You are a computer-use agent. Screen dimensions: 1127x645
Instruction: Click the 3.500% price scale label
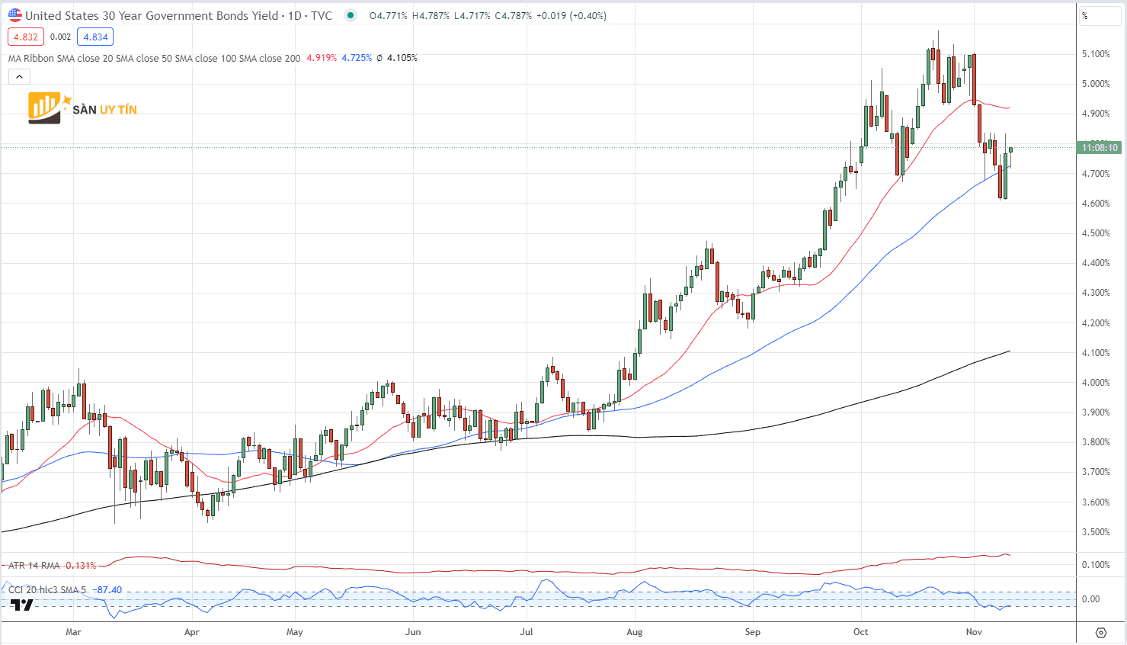[1096, 532]
